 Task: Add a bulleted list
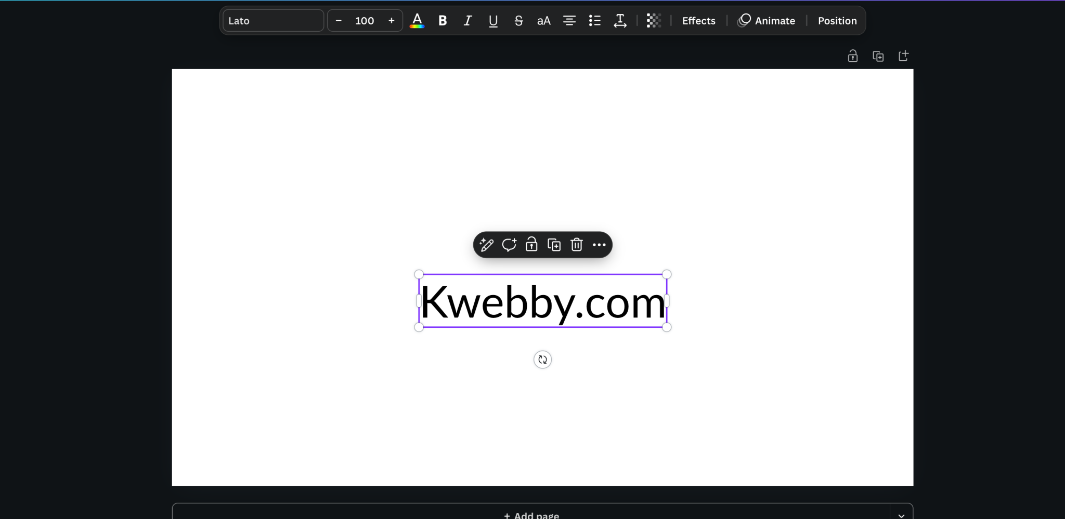[x=593, y=21]
